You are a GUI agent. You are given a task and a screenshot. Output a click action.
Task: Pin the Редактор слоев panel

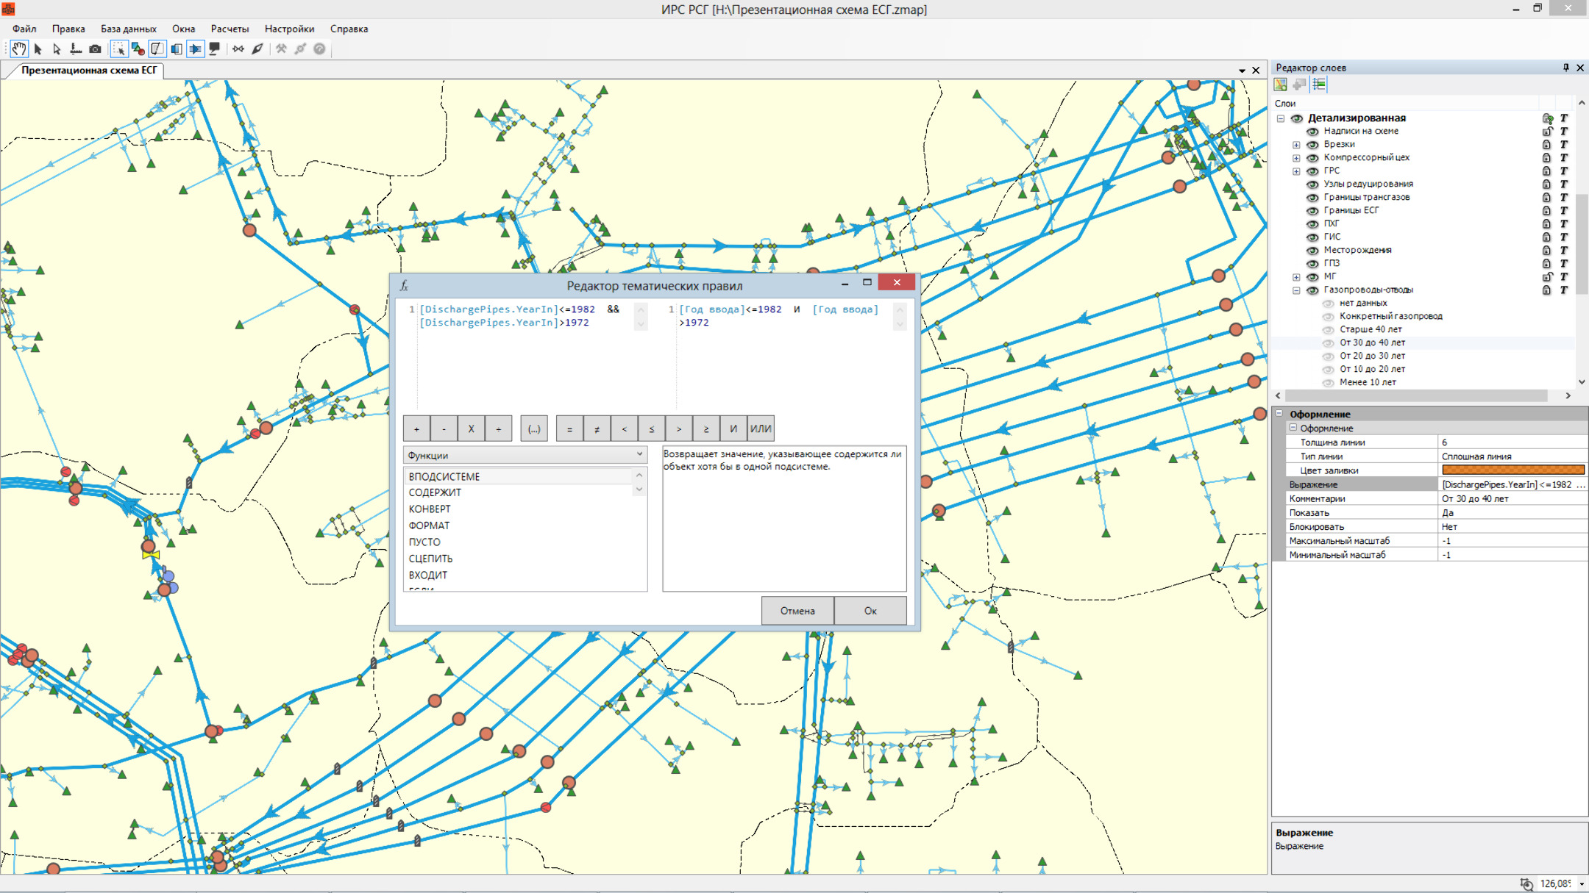click(x=1565, y=68)
